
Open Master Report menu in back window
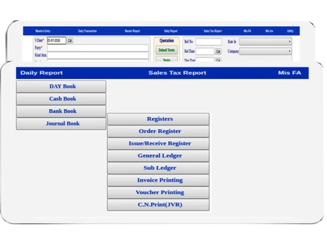132,31
